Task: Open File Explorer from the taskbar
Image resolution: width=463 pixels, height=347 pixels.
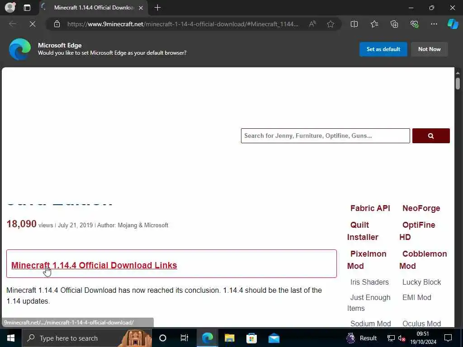Action: coord(229,338)
